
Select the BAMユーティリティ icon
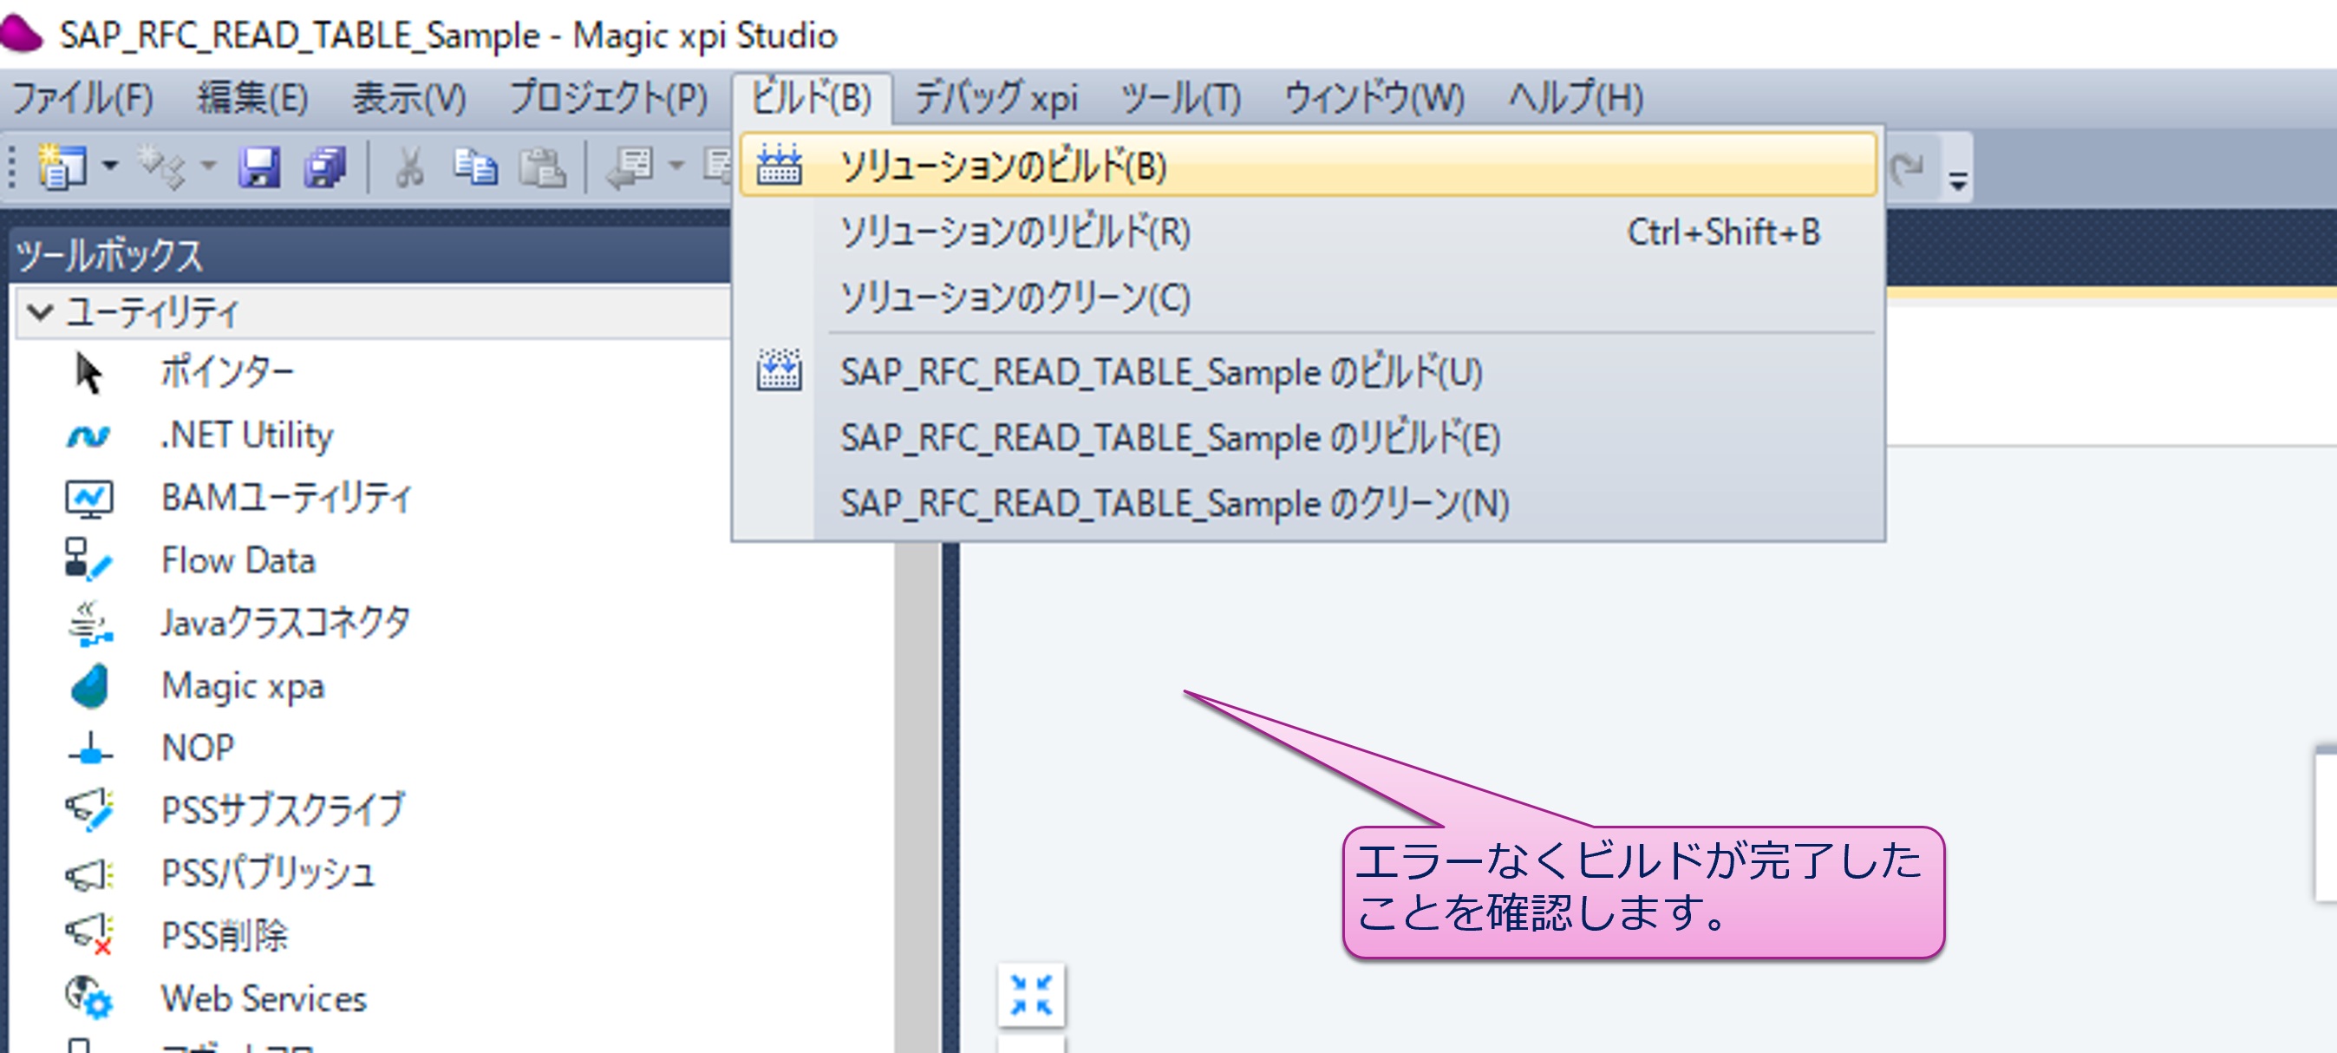tap(89, 499)
